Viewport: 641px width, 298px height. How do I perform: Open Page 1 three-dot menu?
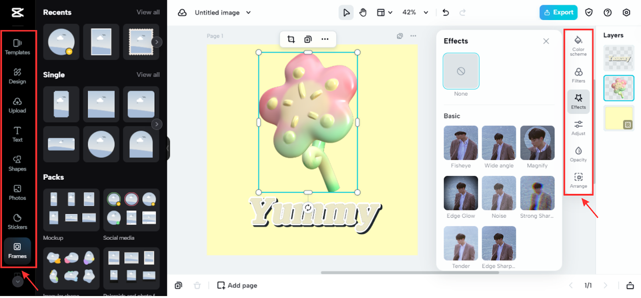click(x=413, y=36)
